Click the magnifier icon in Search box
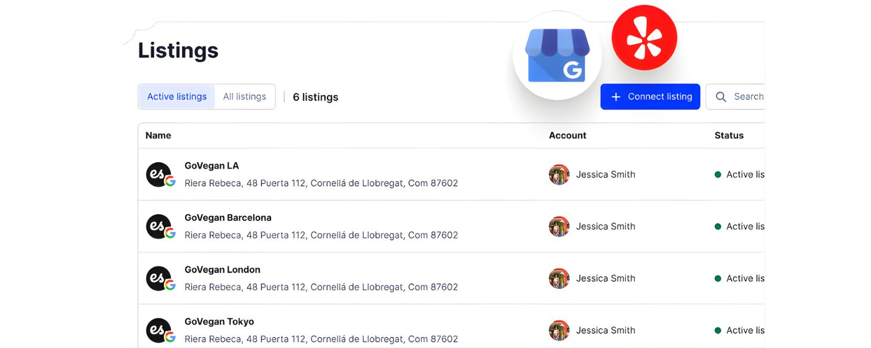The height and width of the screenshot is (348, 871). (x=721, y=97)
